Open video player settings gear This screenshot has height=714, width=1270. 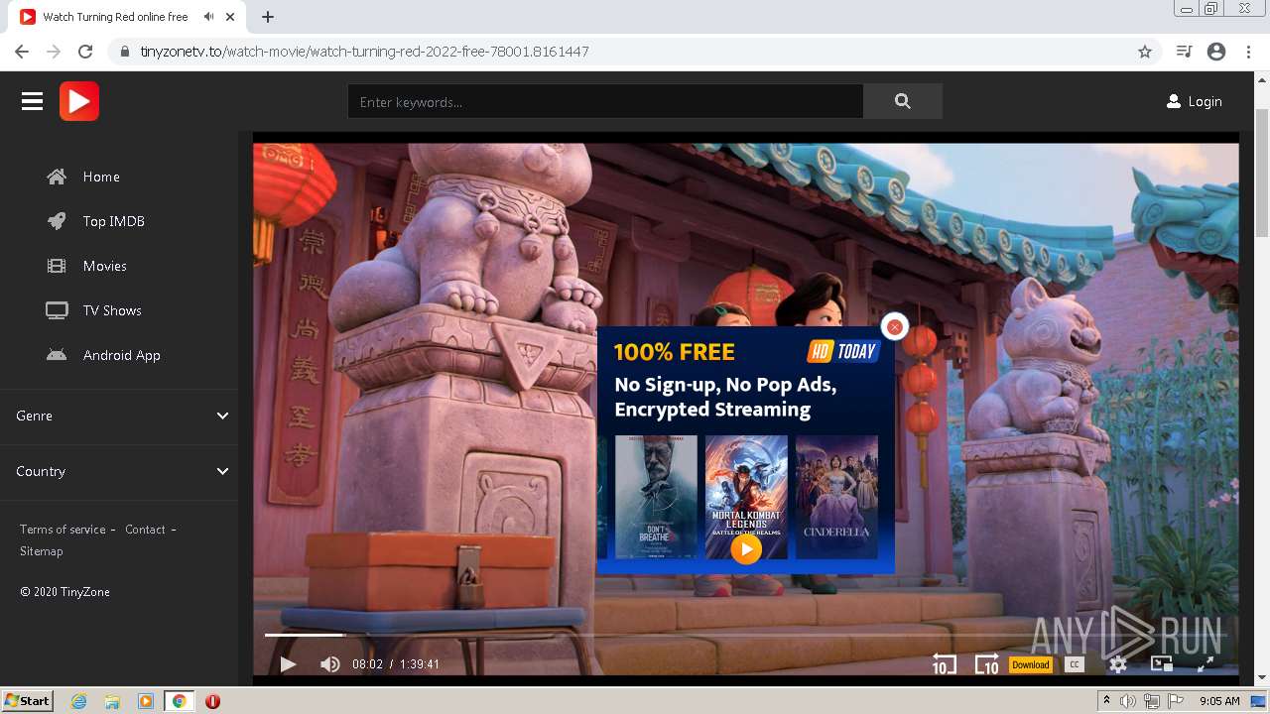(x=1118, y=664)
